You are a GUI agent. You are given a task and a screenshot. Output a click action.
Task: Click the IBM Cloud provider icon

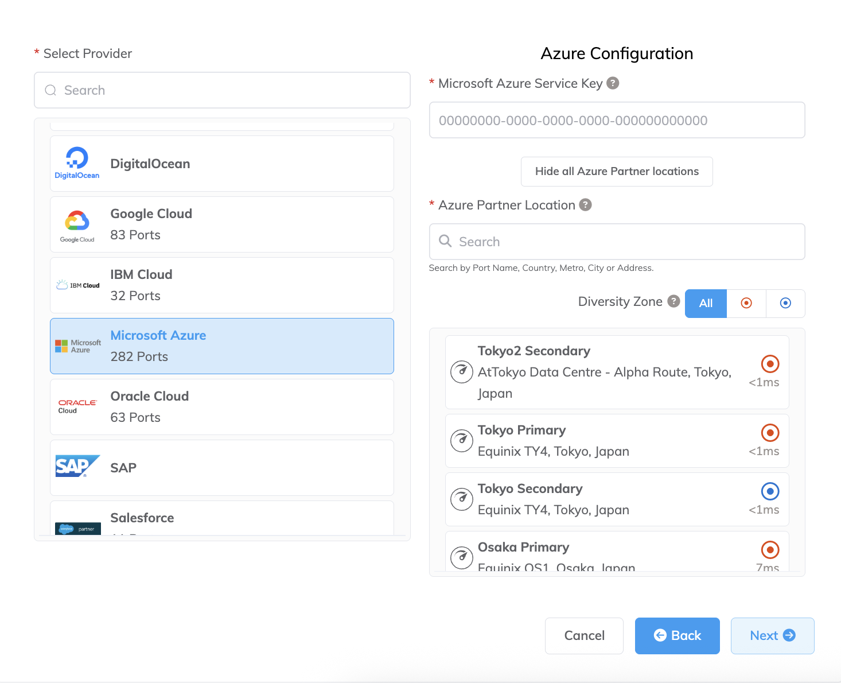[x=77, y=285]
